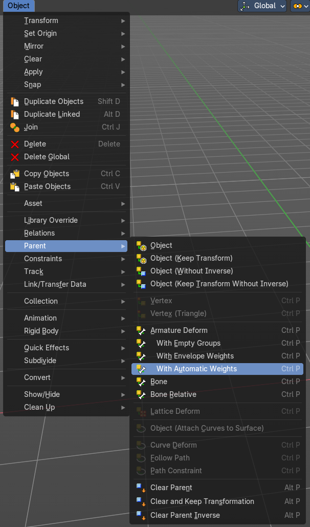Click the Bone Relative icon
This screenshot has width=310, height=527.
(x=141, y=394)
